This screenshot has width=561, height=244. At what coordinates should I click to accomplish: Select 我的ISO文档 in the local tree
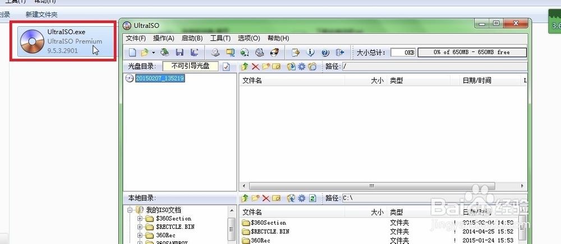pos(163,210)
